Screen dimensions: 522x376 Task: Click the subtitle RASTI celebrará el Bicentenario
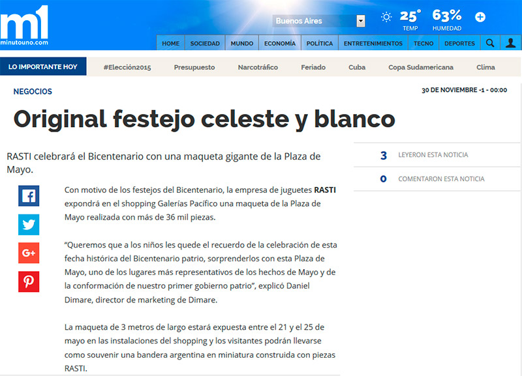coord(164,163)
